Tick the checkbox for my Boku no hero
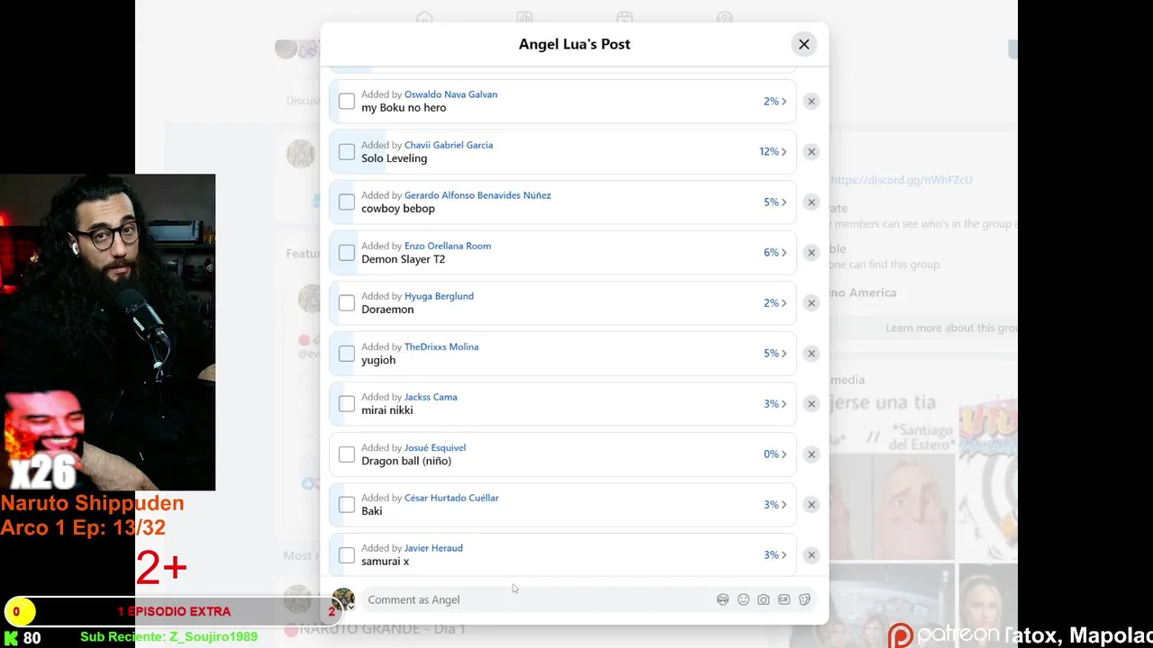 point(347,102)
